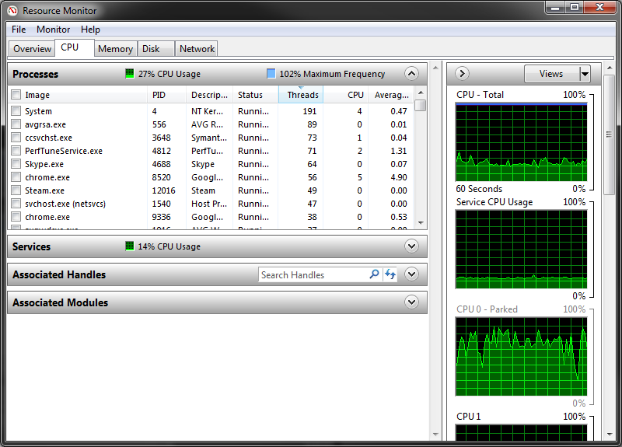The image size is (622, 447).
Task: Expand the Associated Modules section
Action: [411, 302]
